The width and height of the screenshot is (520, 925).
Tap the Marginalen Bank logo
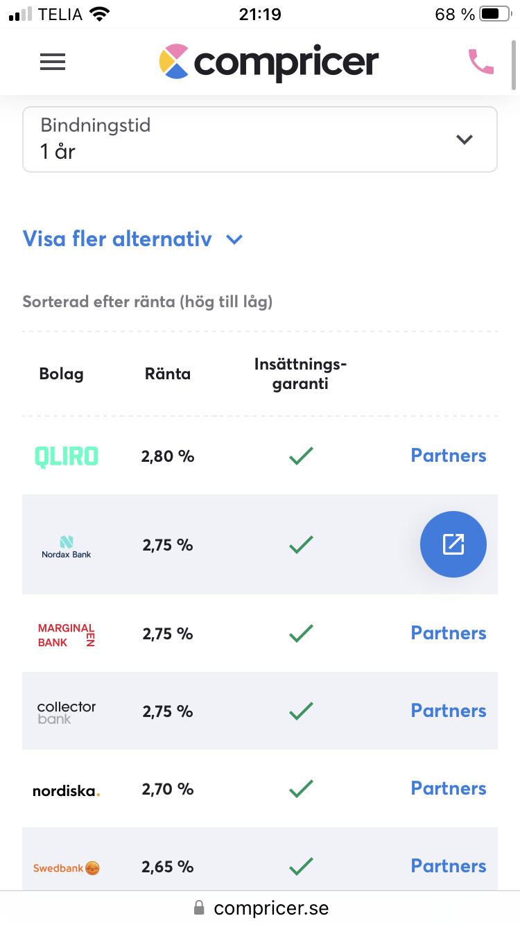click(67, 635)
